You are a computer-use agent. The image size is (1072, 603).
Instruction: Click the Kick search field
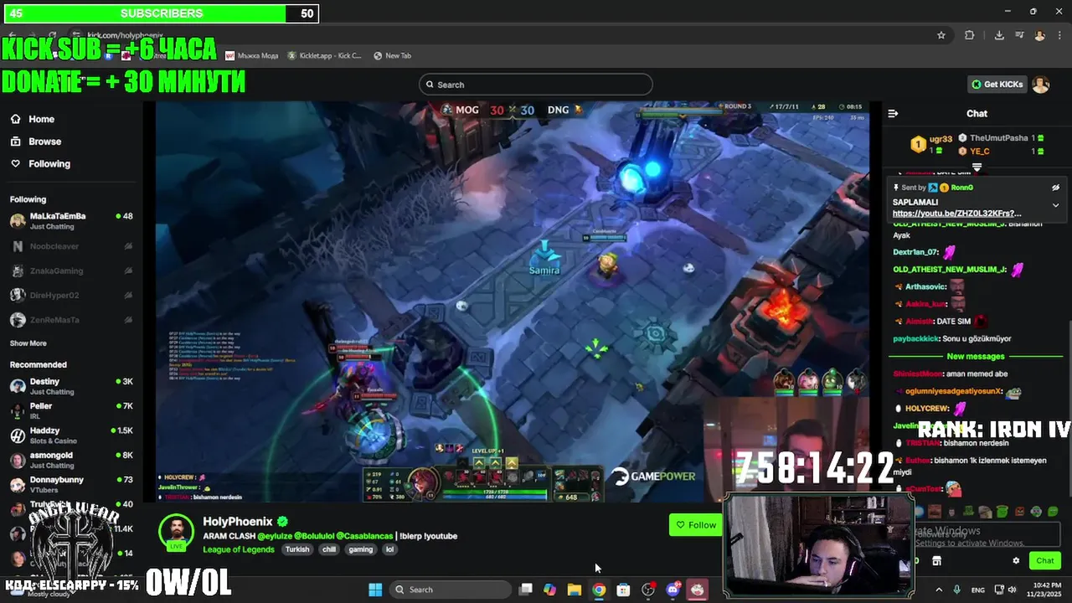pos(536,85)
